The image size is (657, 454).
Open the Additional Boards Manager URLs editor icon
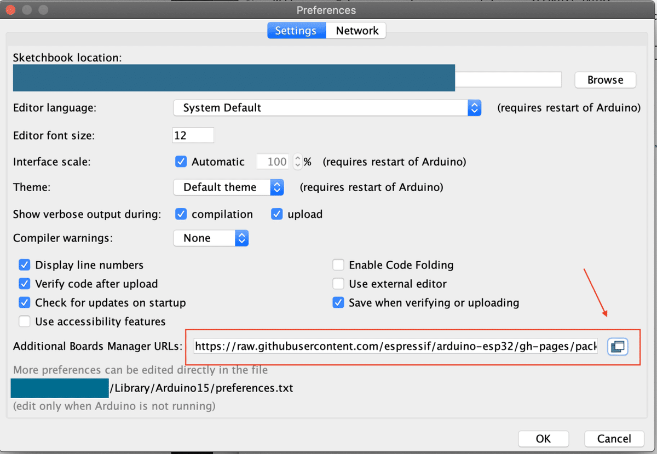pyautogui.click(x=618, y=346)
